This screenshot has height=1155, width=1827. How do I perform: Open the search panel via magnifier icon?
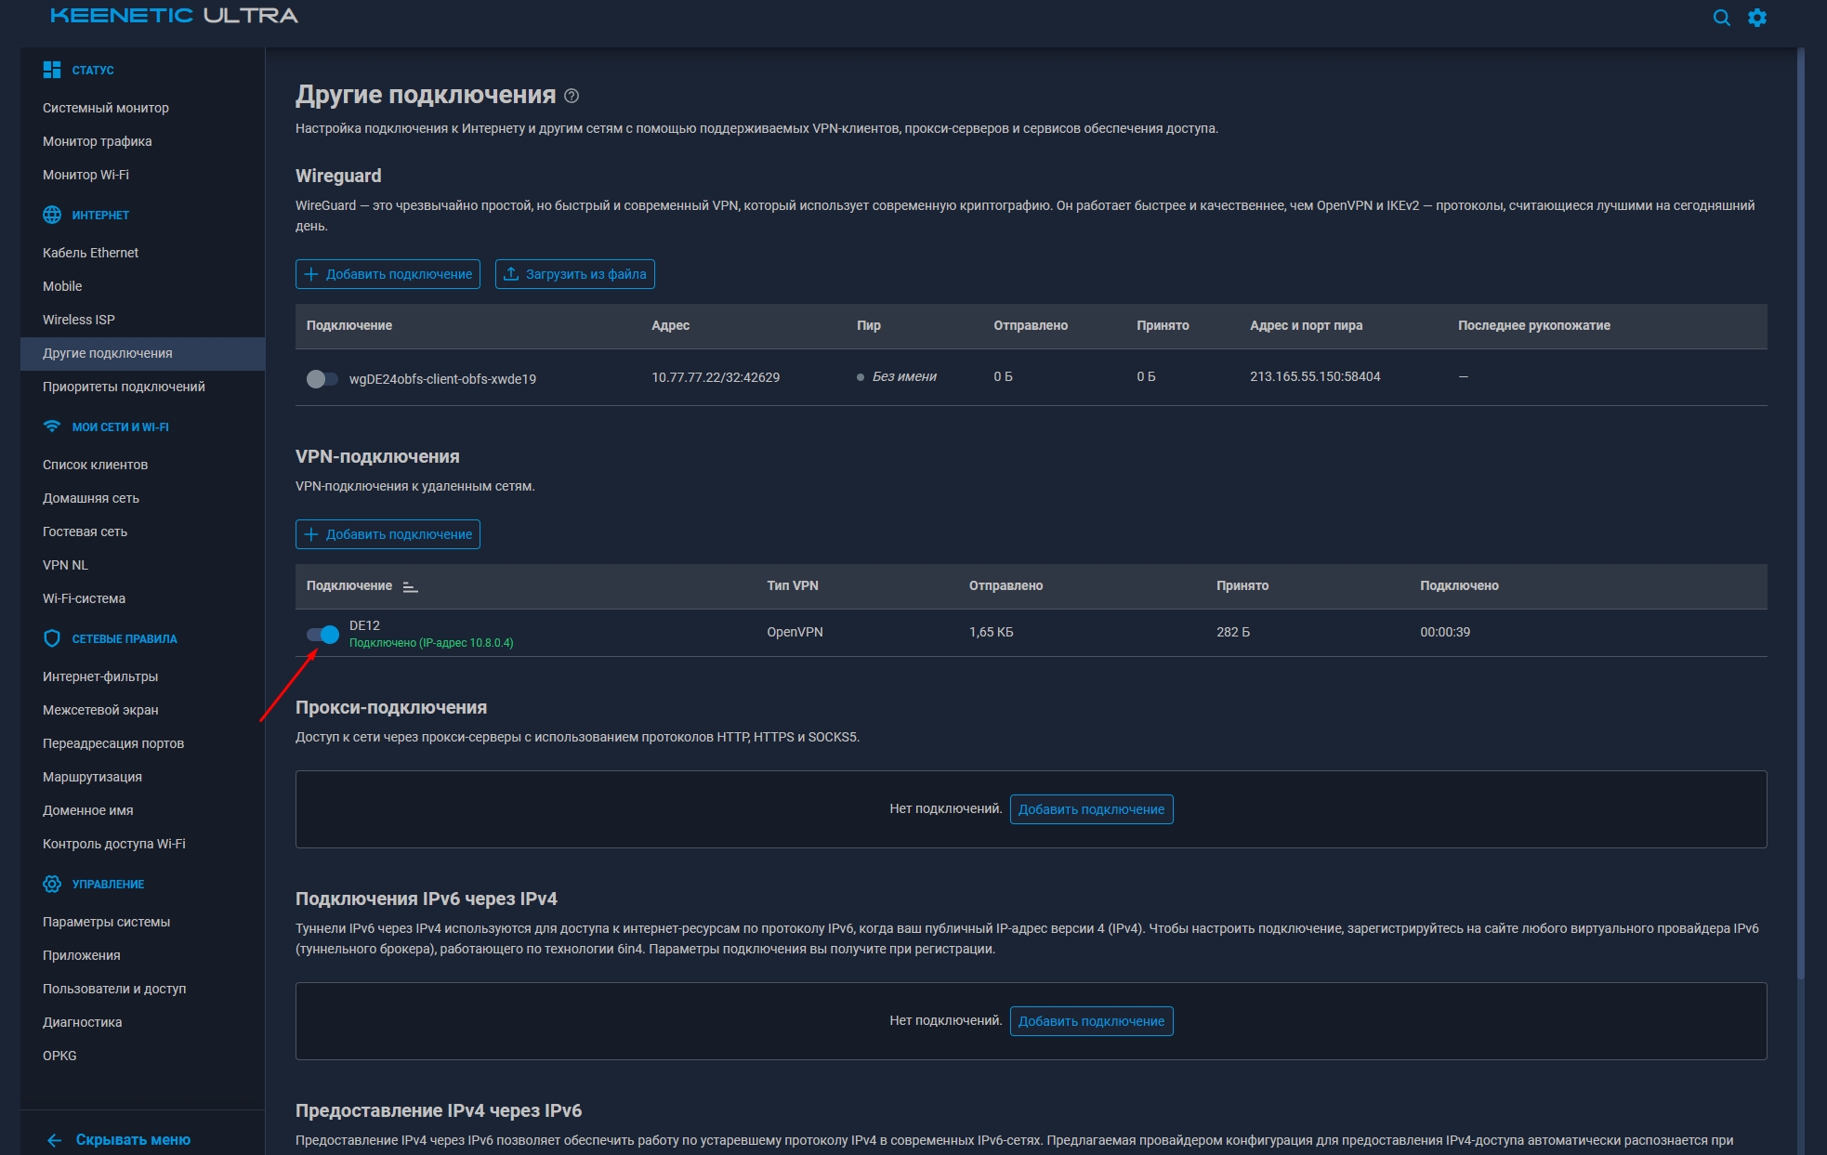pos(1720,18)
